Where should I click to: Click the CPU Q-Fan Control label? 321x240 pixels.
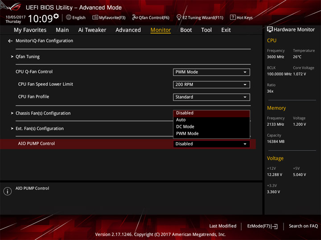click(x=34, y=72)
